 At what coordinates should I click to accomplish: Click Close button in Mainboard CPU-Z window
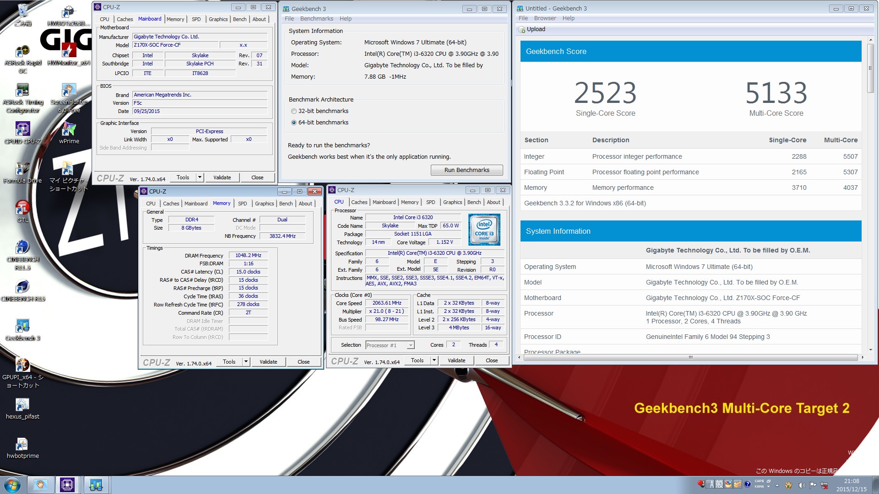coord(257,177)
